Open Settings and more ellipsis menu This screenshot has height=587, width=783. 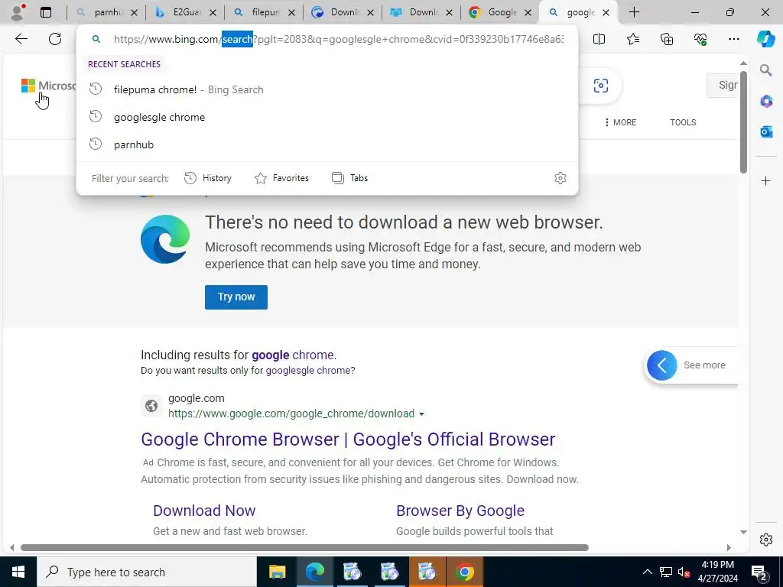coord(734,39)
